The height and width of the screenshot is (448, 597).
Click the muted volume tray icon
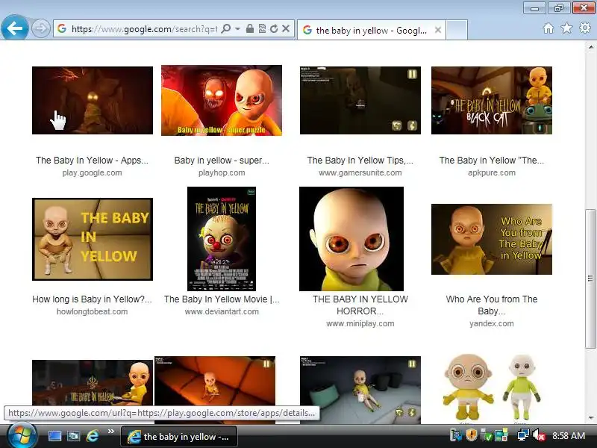[539, 435]
